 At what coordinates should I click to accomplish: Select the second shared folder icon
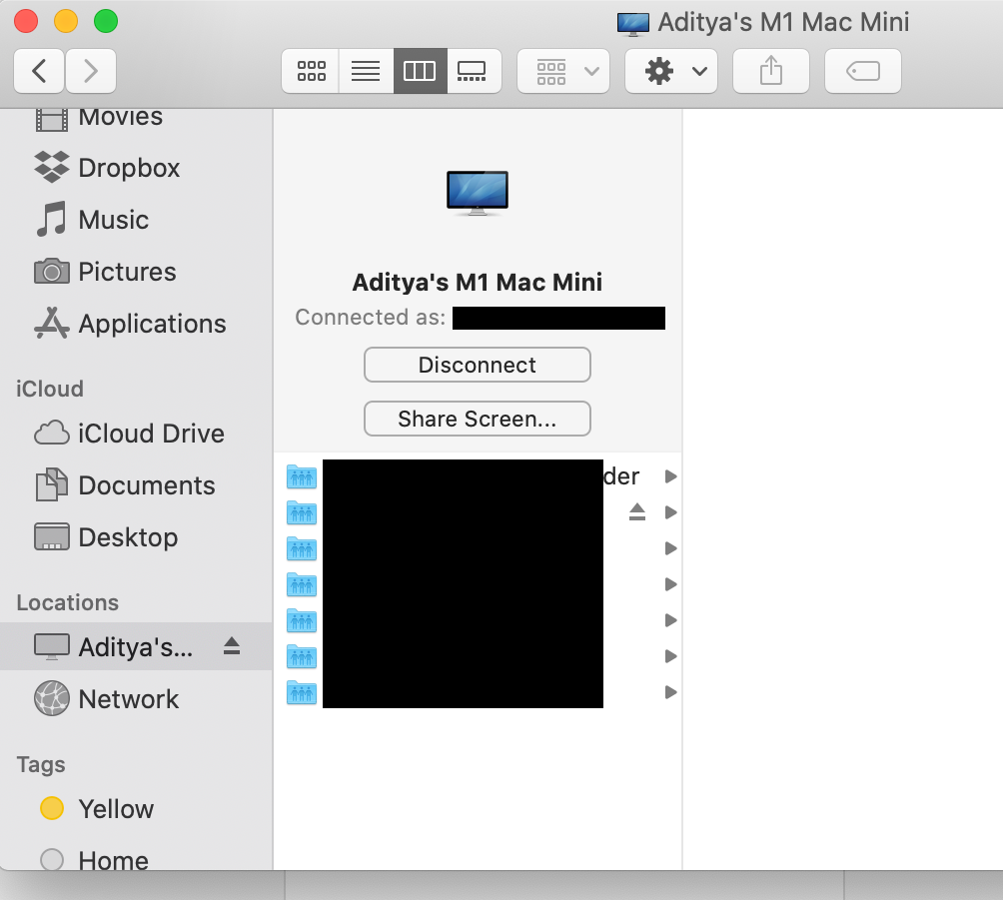[x=302, y=513]
